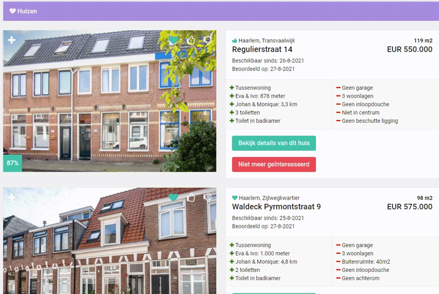The height and width of the screenshot is (294, 439).
Task: Click thumbs-up icon on Waldeck Pyrmontstraat photo
Action: 191,197
